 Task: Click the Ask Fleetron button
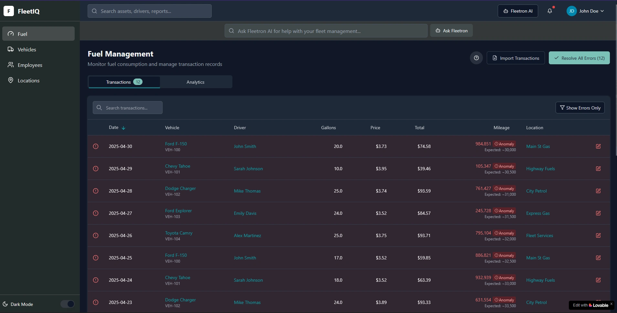pos(451,31)
